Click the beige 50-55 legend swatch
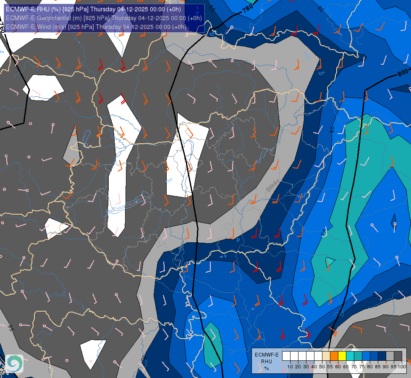411x378 pixels. pos(326,356)
